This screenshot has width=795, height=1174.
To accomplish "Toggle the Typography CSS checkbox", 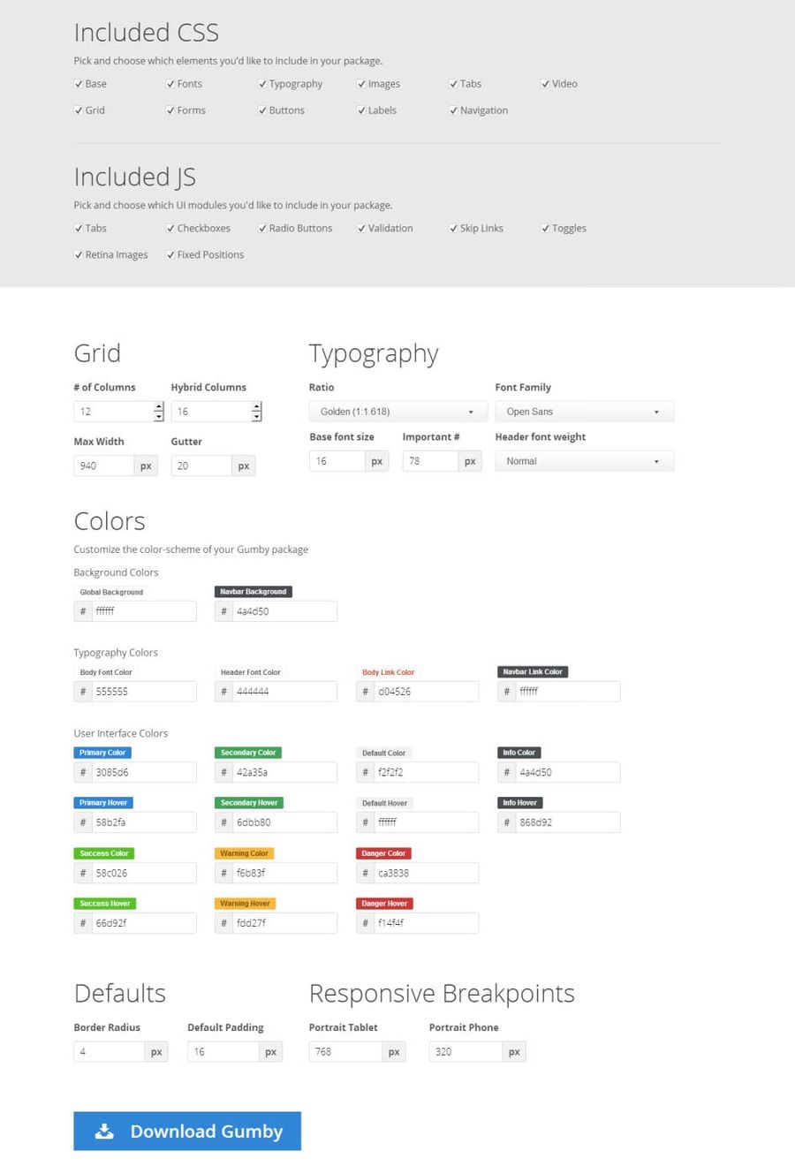I will coord(262,84).
